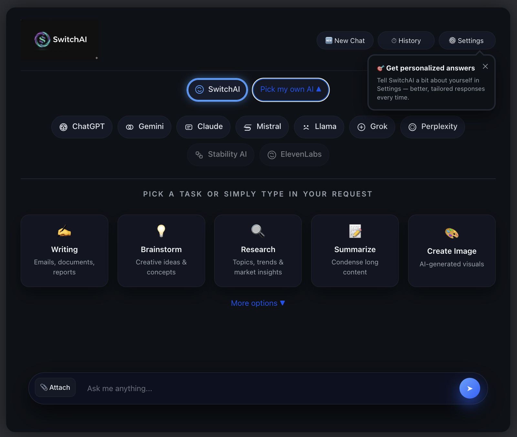Pick the Claude model chip
Viewport: 517px width, 437px height.
coord(204,127)
